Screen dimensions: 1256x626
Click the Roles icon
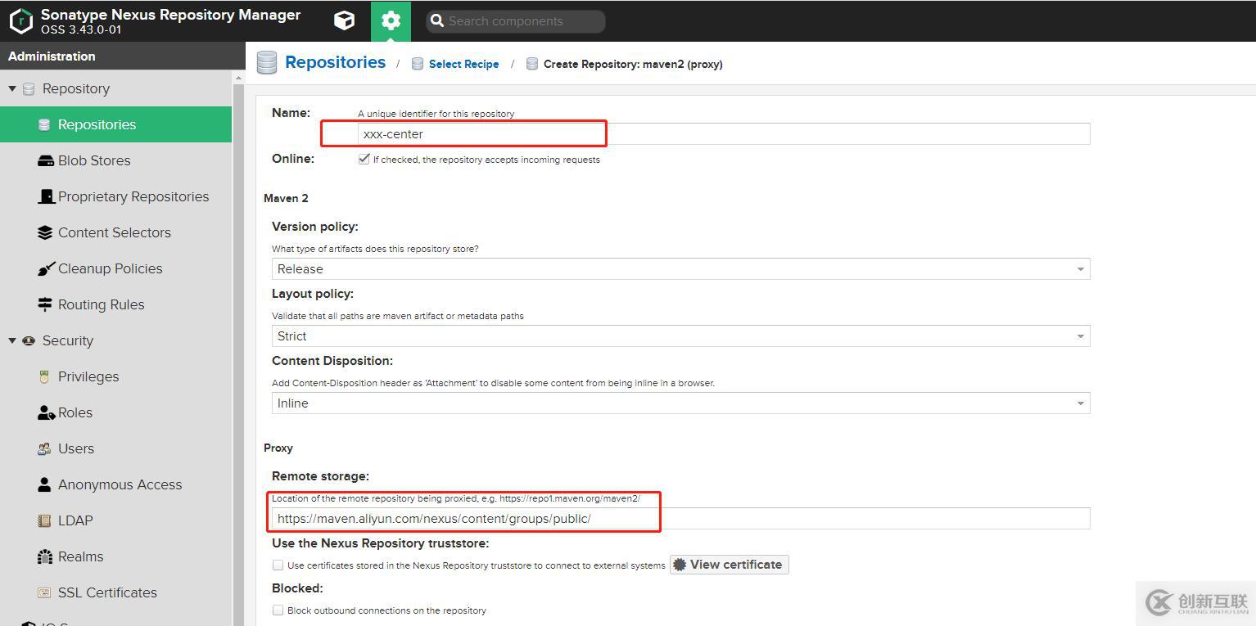(46, 412)
